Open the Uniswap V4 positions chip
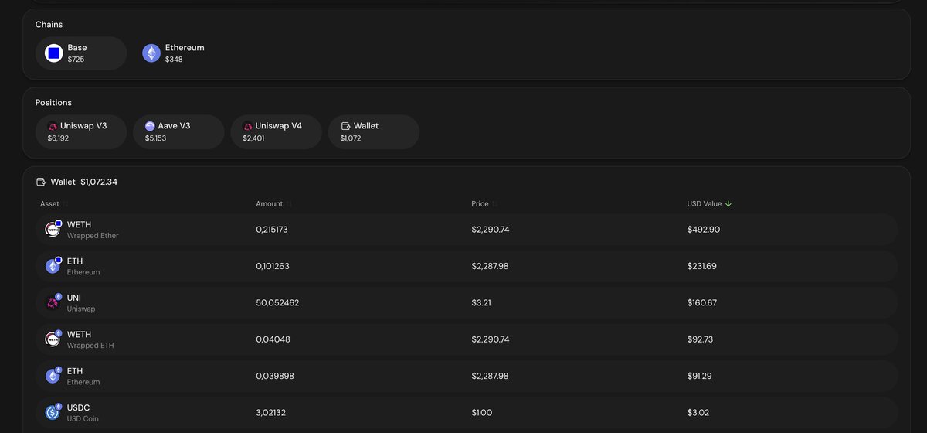This screenshot has height=433, width=927. [277, 132]
